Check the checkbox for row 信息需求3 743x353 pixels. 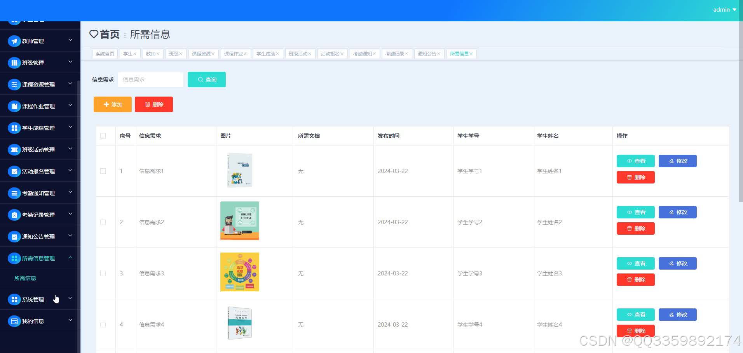pyautogui.click(x=103, y=273)
